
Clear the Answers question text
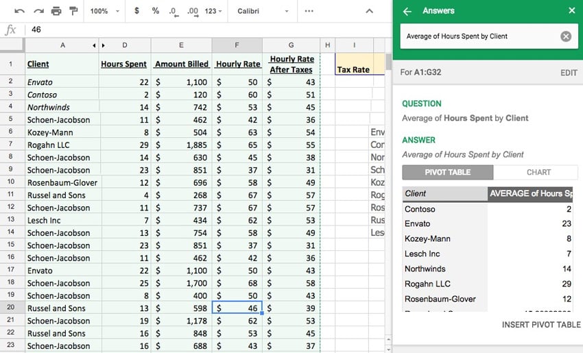point(565,36)
